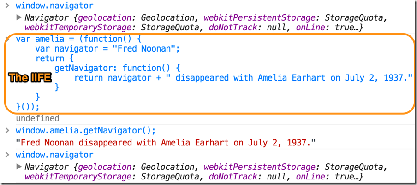Click the getNavigator: function() line
The image size is (417, 185).
click(x=117, y=68)
